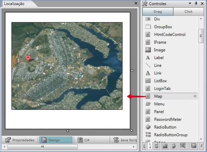Click the right-edge resize handle of design surface
This screenshot has width=207, height=152.
pyautogui.click(x=132, y=71)
